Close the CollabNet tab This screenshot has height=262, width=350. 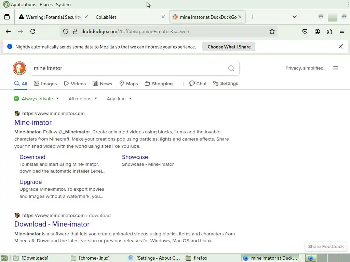pos(163,17)
